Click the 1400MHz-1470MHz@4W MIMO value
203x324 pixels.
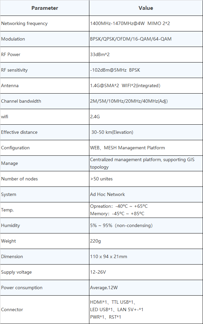coord(130,24)
